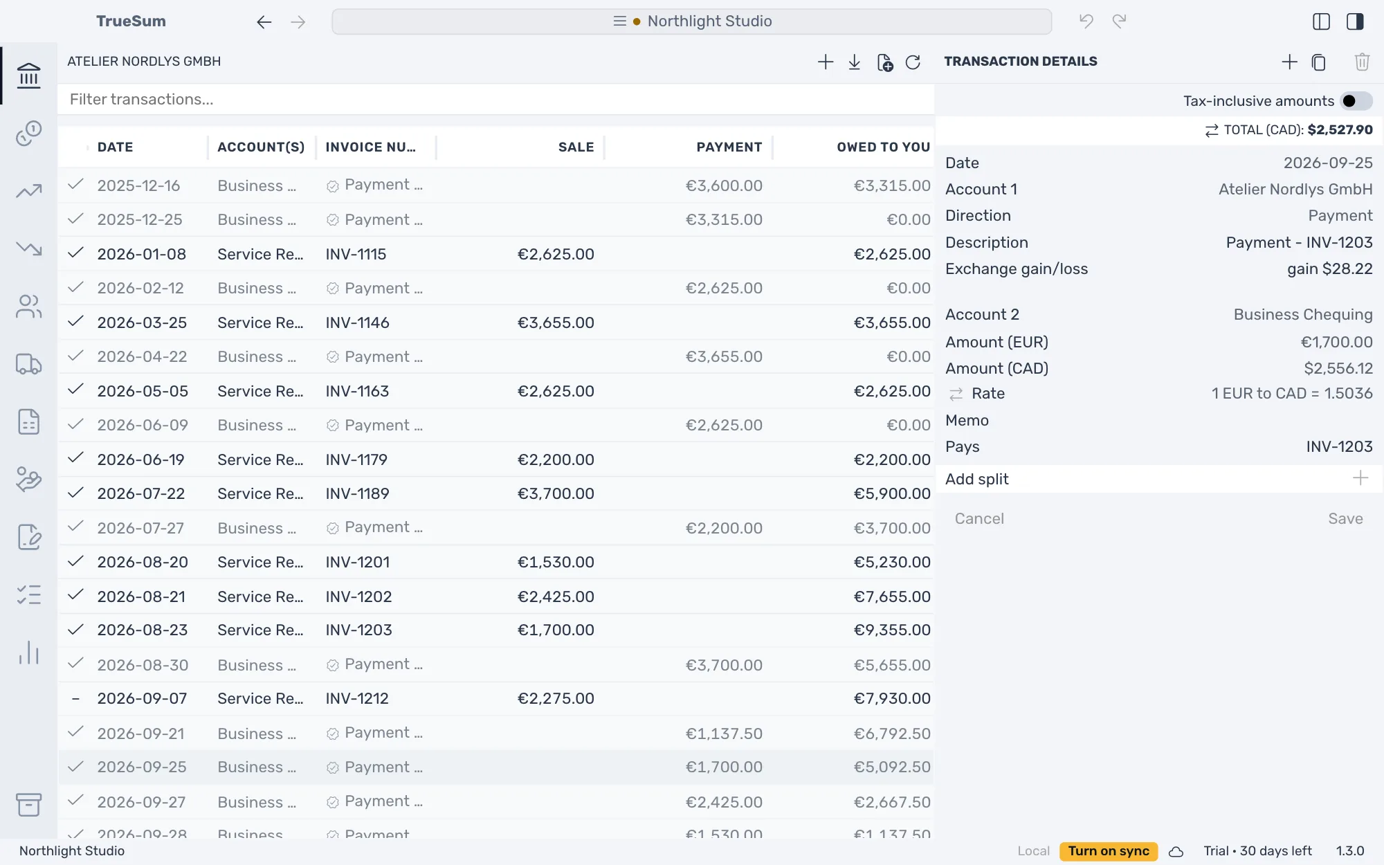Screen dimensions: 1384x865
Task: Toggle Tax-inclusive amounts switch
Action: [x=1356, y=101]
